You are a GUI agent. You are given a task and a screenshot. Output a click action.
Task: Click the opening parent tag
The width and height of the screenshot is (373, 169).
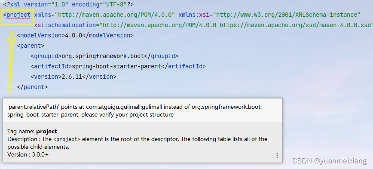pos(31,46)
